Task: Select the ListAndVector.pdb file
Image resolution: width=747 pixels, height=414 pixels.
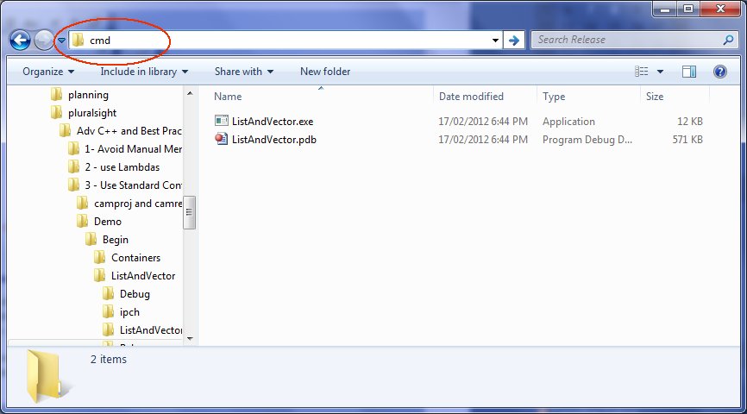Action: (x=274, y=140)
